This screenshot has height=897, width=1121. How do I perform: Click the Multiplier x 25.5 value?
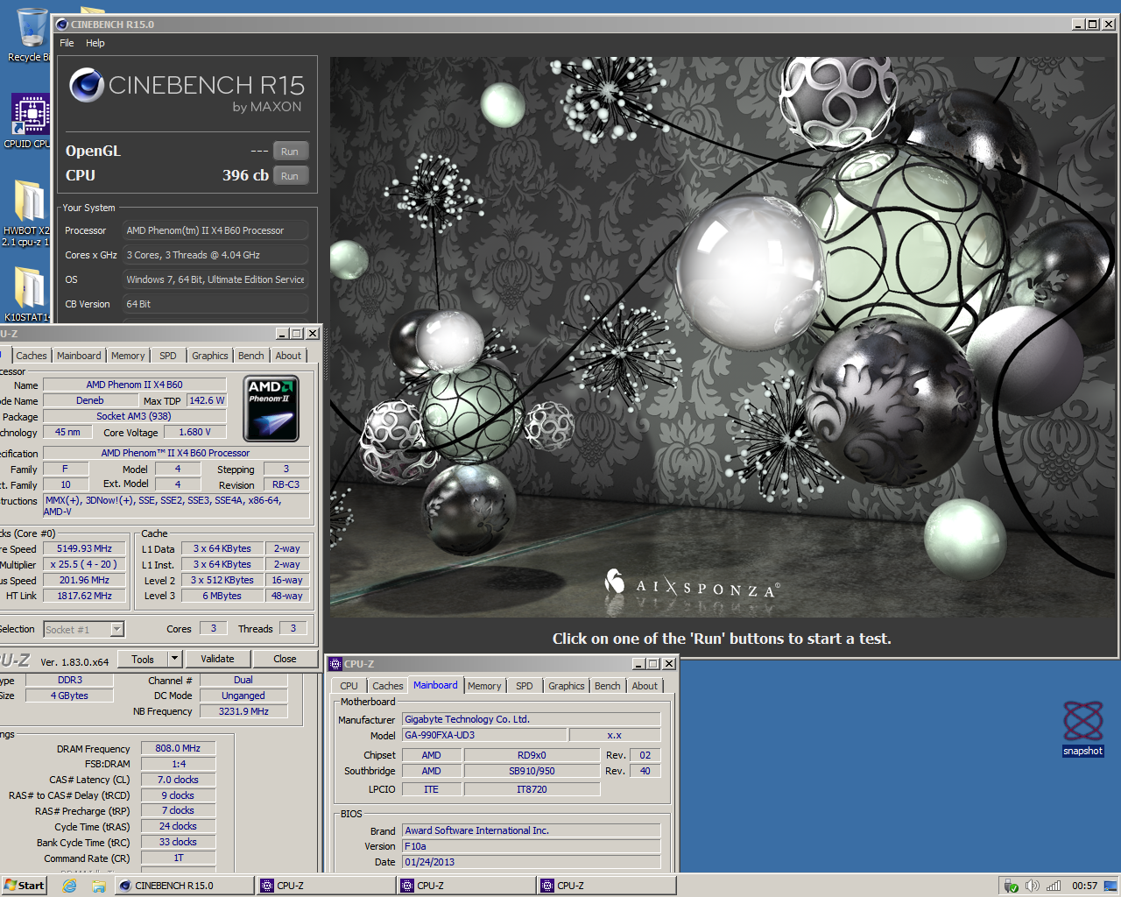click(x=84, y=564)
